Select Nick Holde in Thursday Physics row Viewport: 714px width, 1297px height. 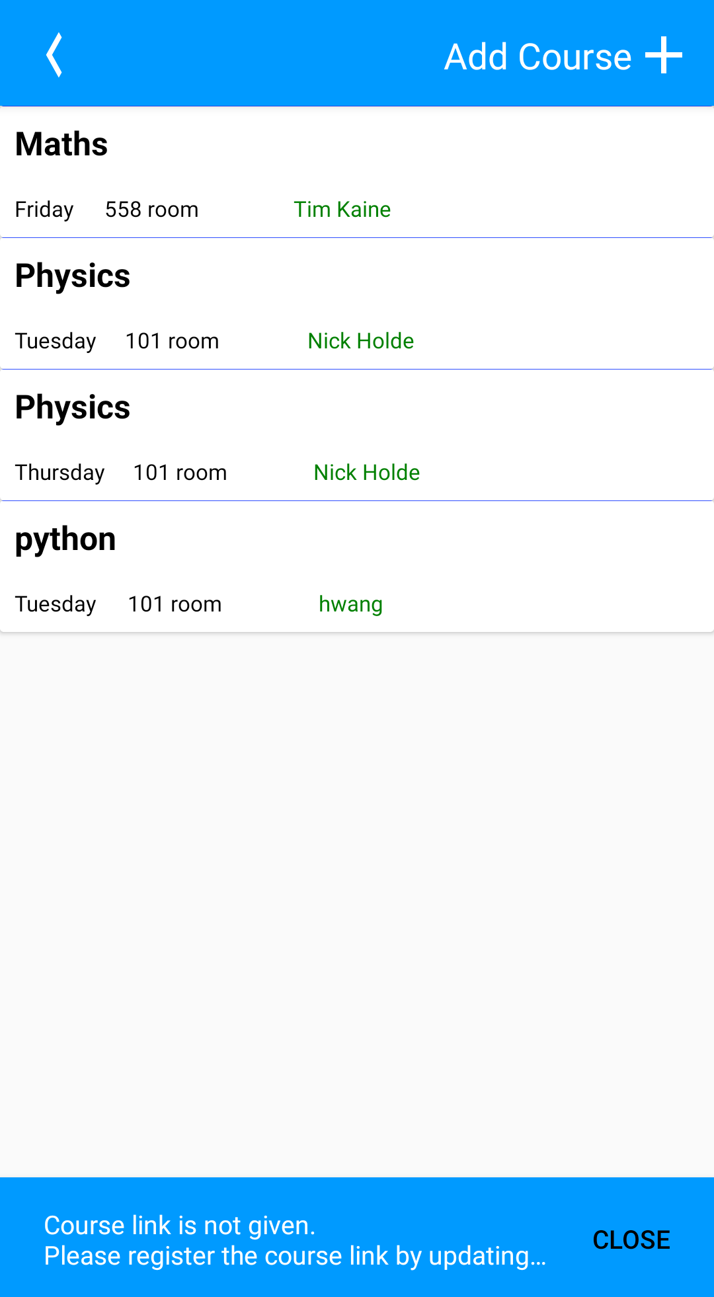click(x=367, y=473)
